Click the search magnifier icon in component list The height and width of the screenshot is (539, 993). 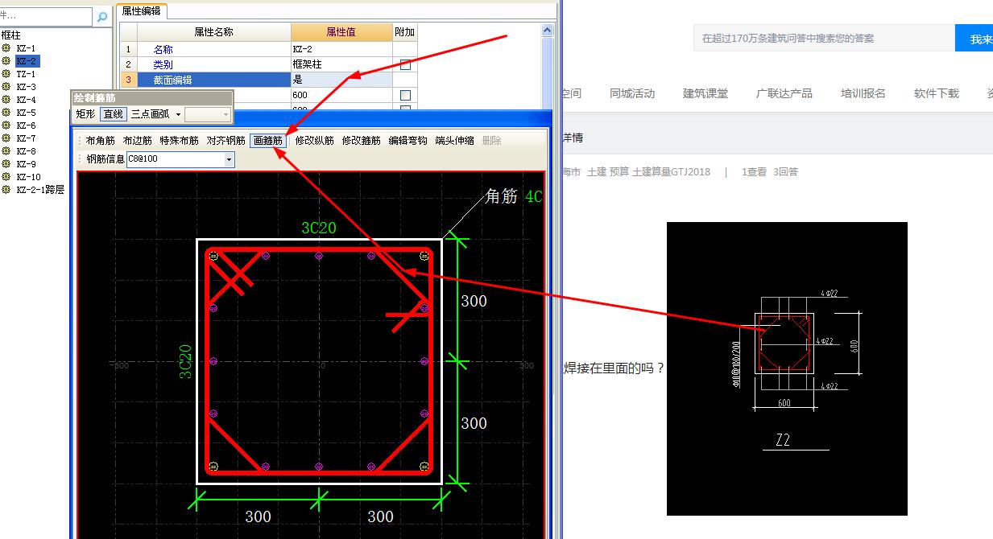click(x=101, y=16)
